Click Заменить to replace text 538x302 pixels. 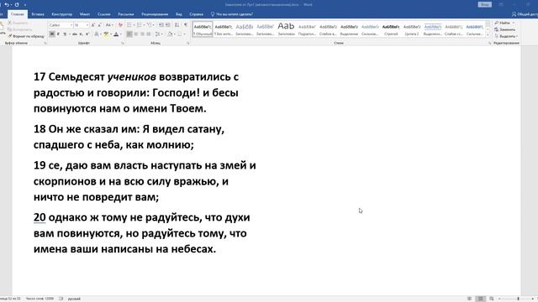tap(505, 29)
